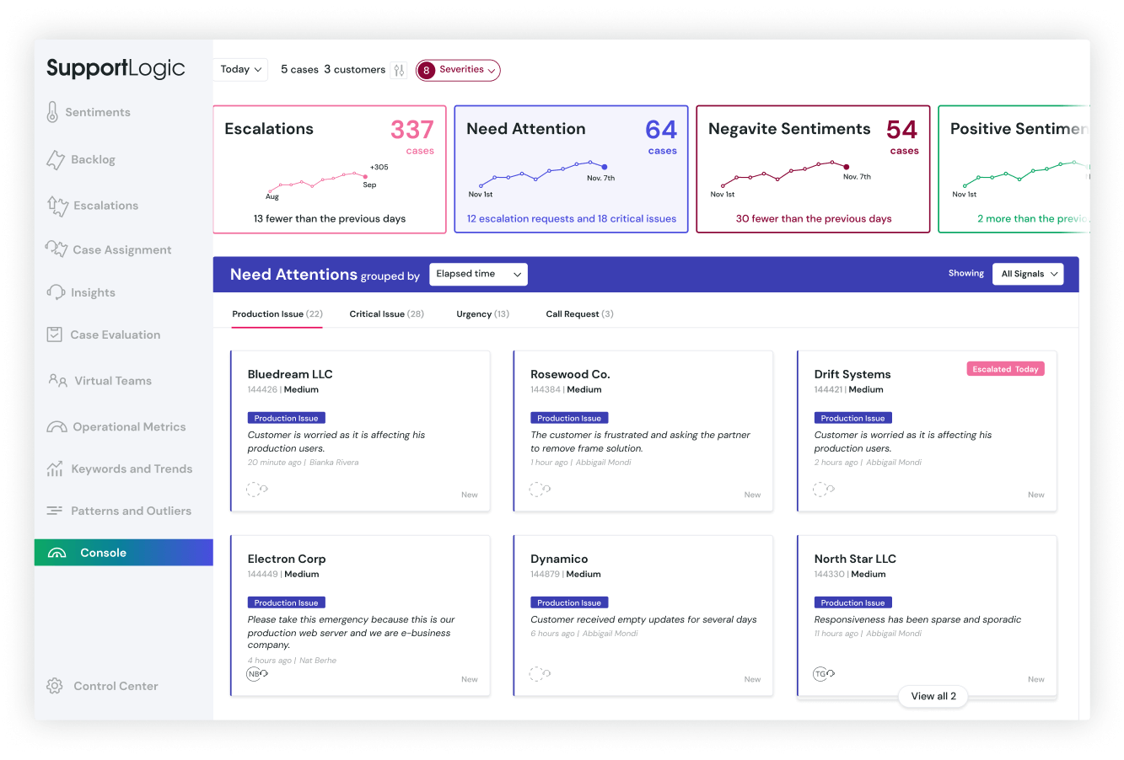Click the Escalations trend chart line
This screenshot has width=1124, height=760.
pyautogui.click(x=317, y=182)
